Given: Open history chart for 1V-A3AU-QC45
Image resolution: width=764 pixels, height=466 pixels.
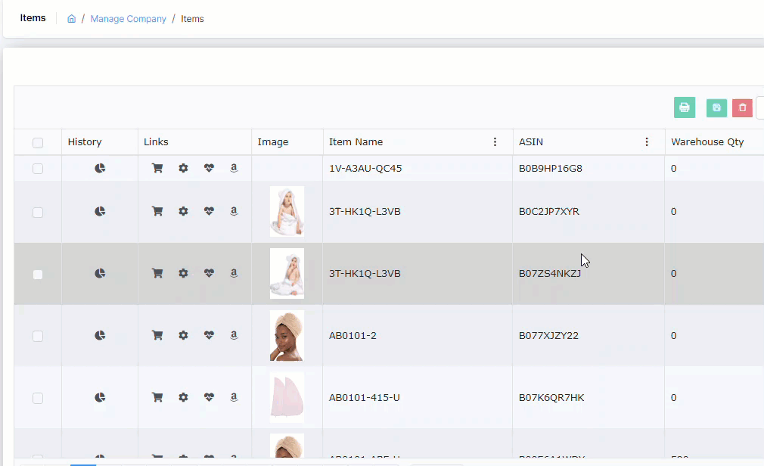Looking at the screenshot, I should click(x=100, y=168).
